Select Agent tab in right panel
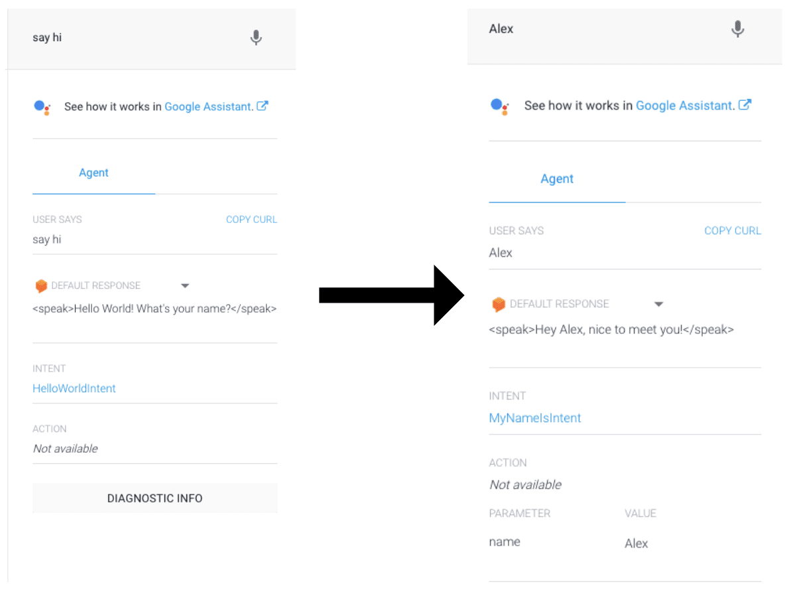 (557, 179)
